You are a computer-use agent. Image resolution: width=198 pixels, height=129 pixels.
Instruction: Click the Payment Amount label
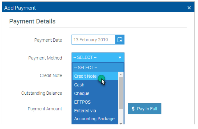[45, 109]
